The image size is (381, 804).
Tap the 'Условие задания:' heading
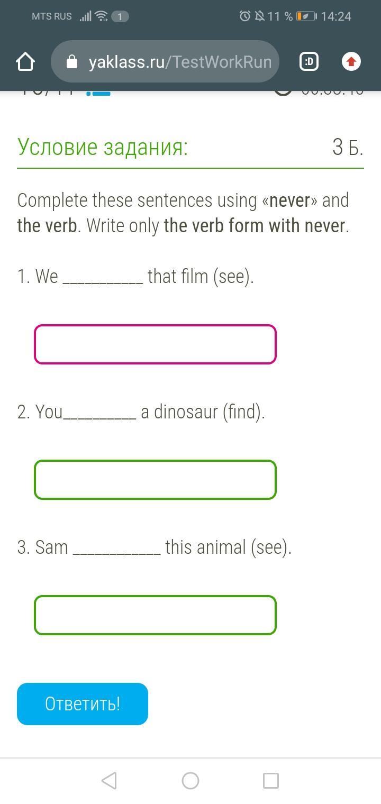[x=103, y=147]
